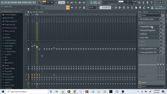Open FL Studio fruit icon in taskbar
The width and height of the screenshot is (167, 94).
(69, 92)
